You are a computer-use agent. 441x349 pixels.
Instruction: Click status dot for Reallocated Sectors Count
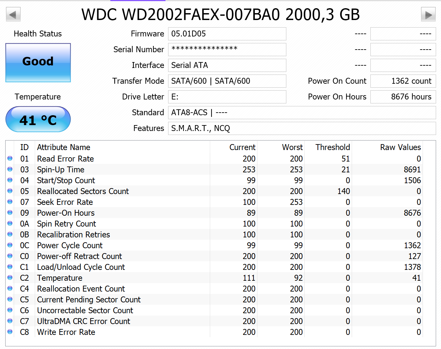[10, 191]
